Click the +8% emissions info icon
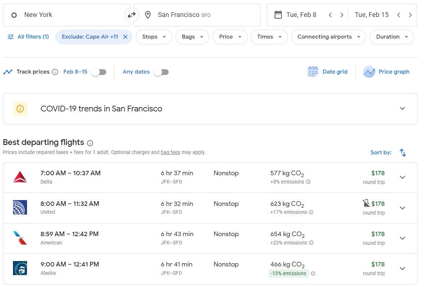425x287 pixels. (x=308, y=182)
